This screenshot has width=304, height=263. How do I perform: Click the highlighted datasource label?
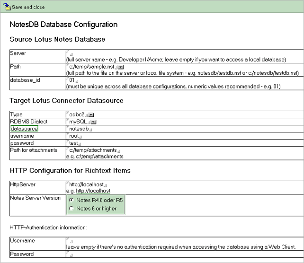pos(24,129)
